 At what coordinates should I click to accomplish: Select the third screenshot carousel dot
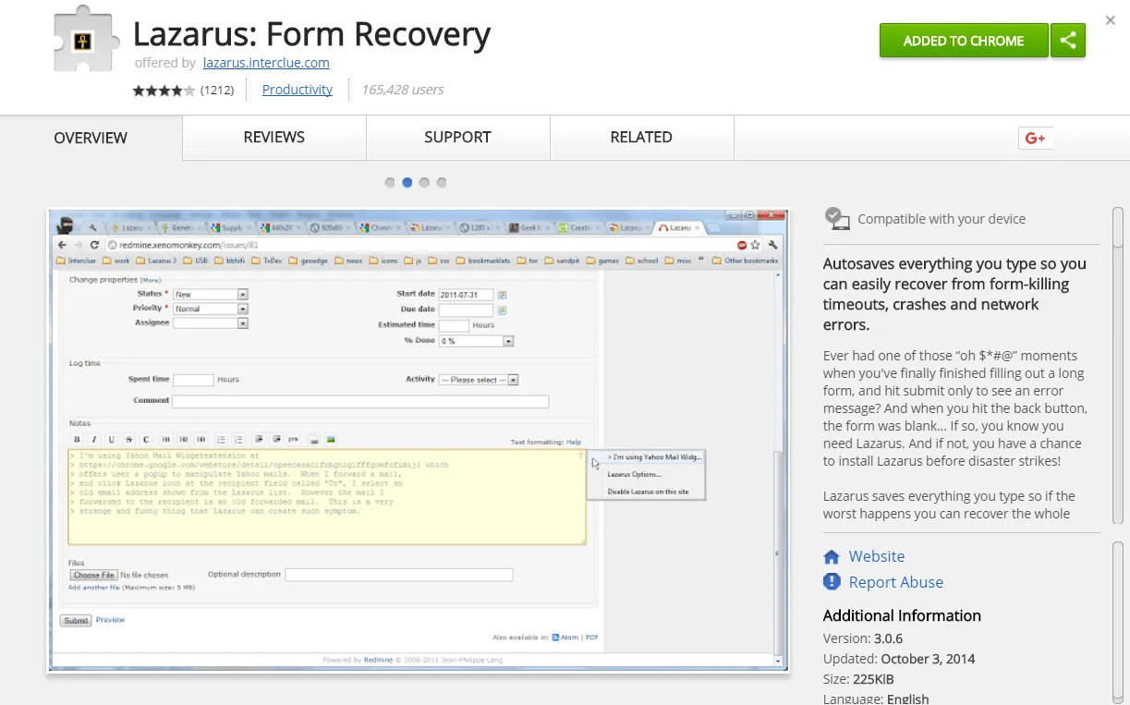coord(424,183)
